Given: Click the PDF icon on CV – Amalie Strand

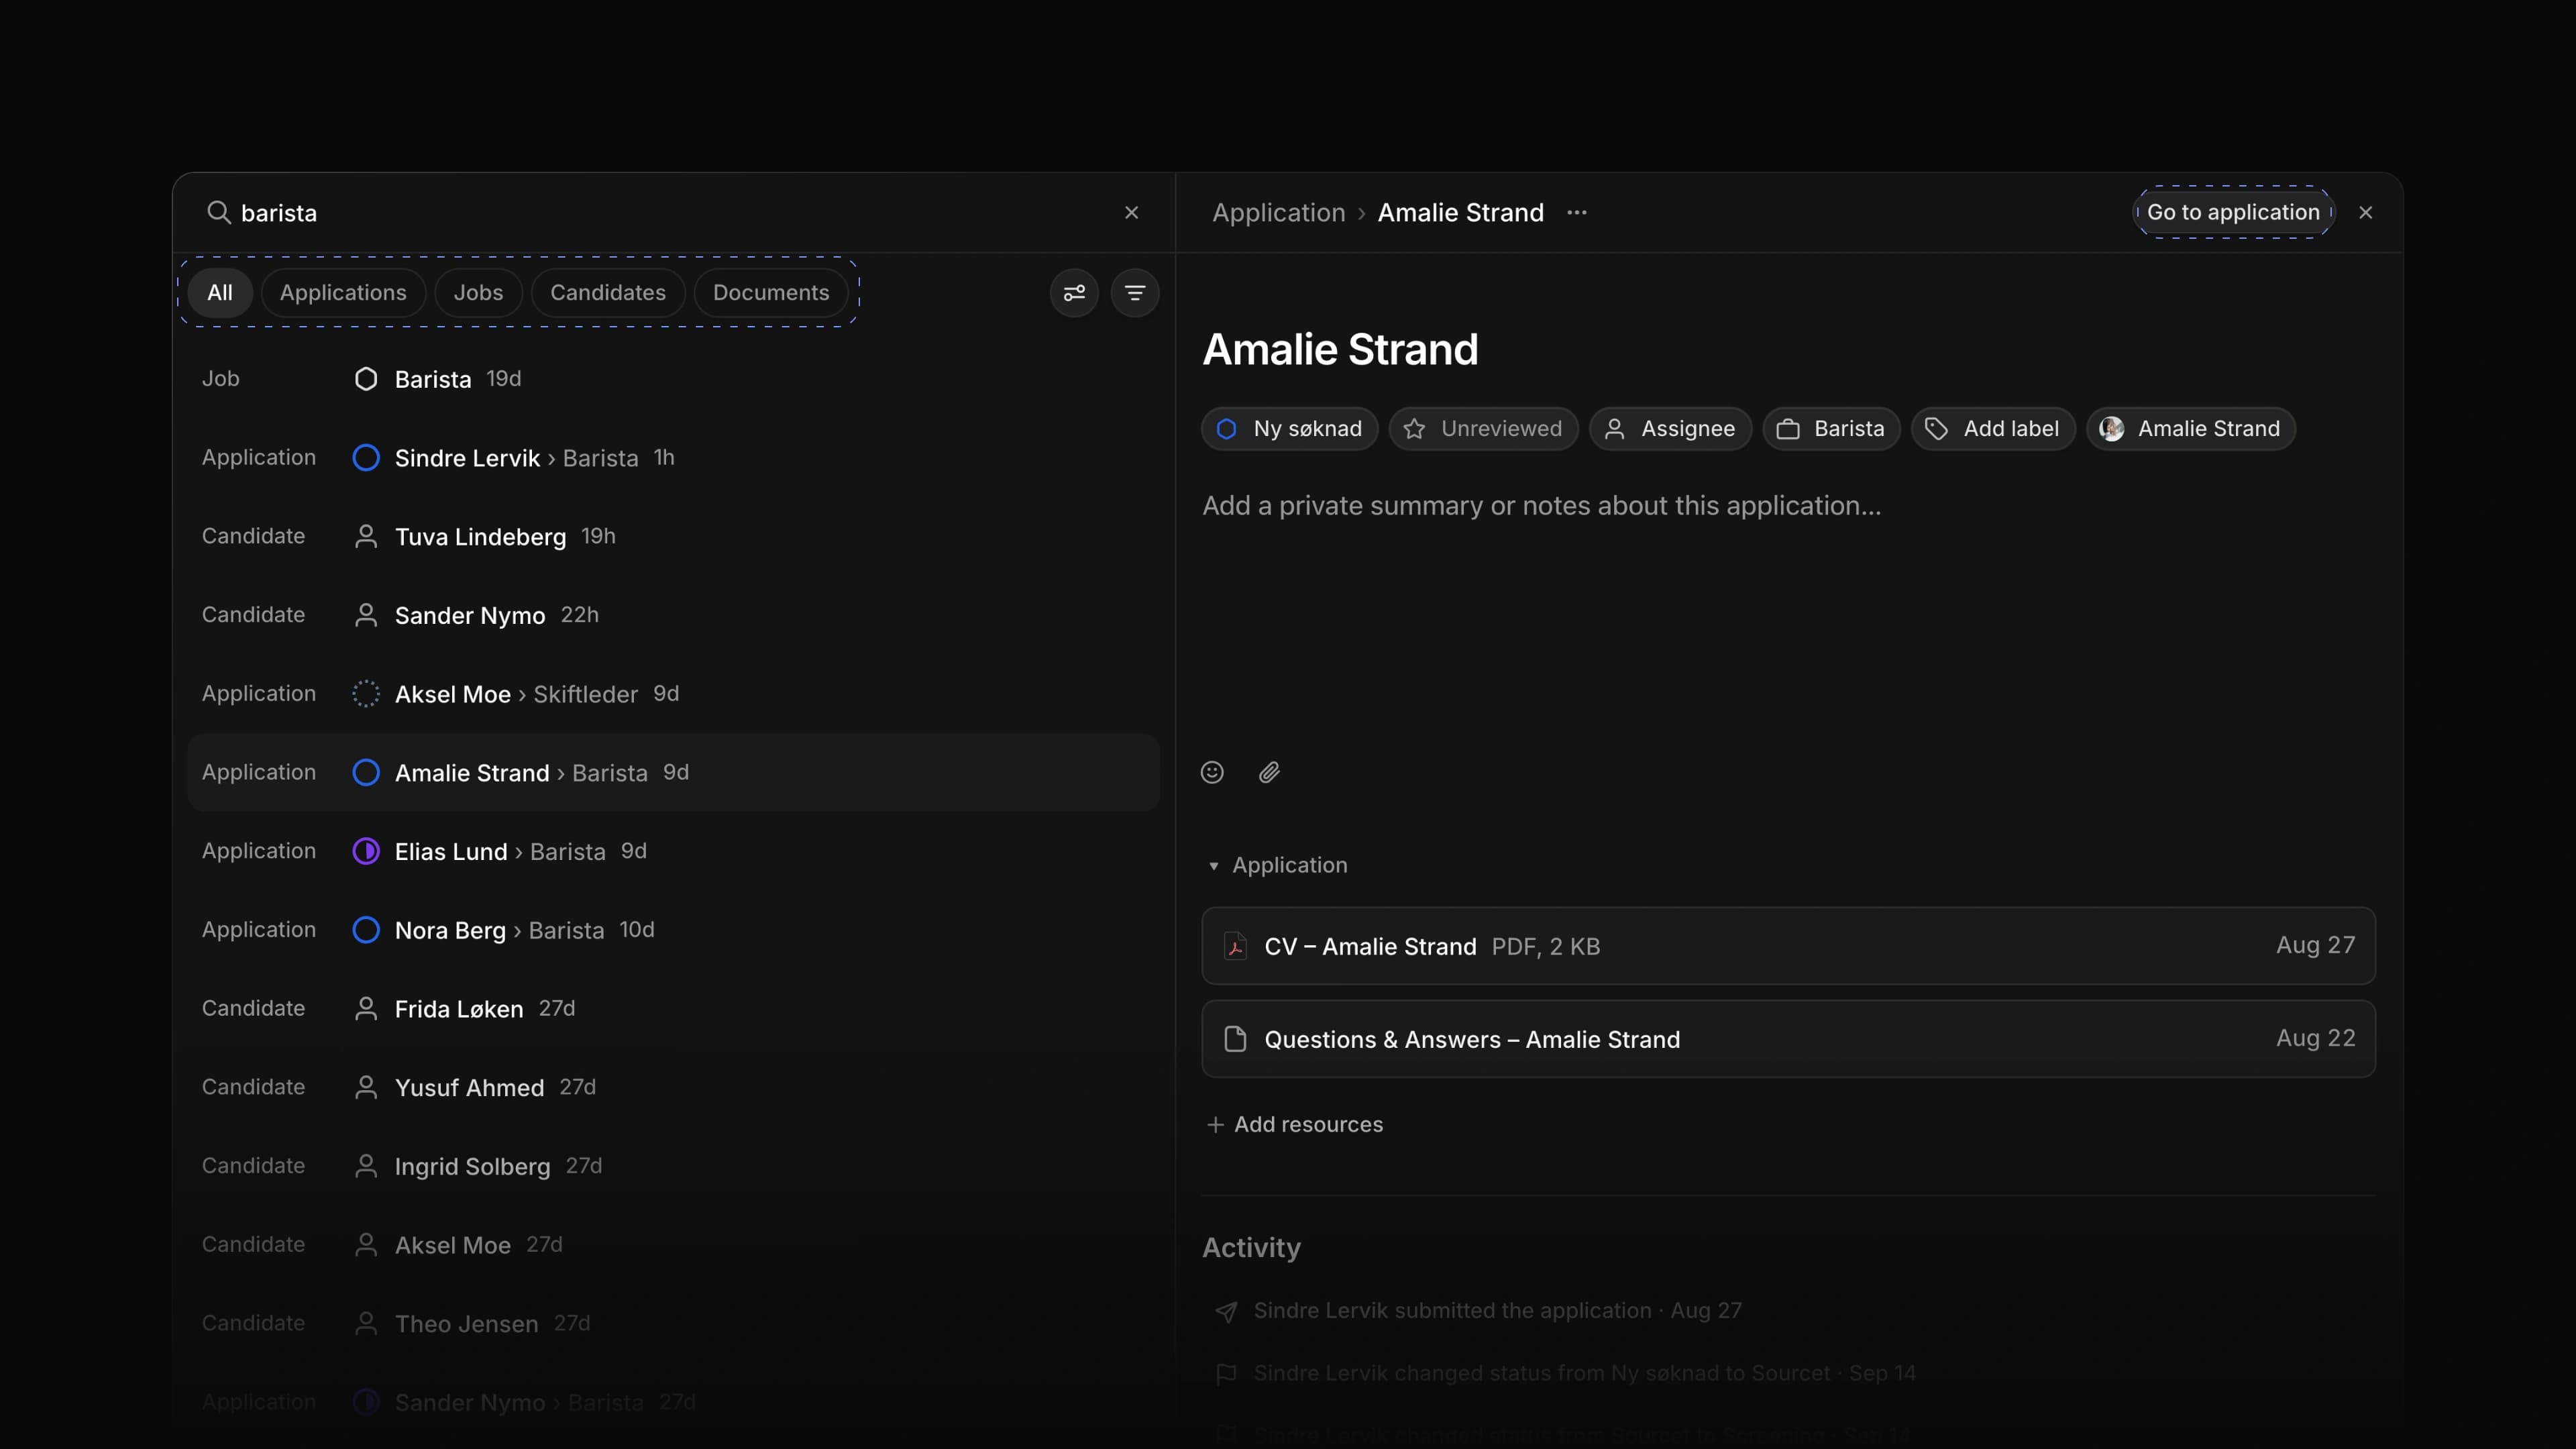Looking at the screenshot, I should click(x=1235, y=946).
